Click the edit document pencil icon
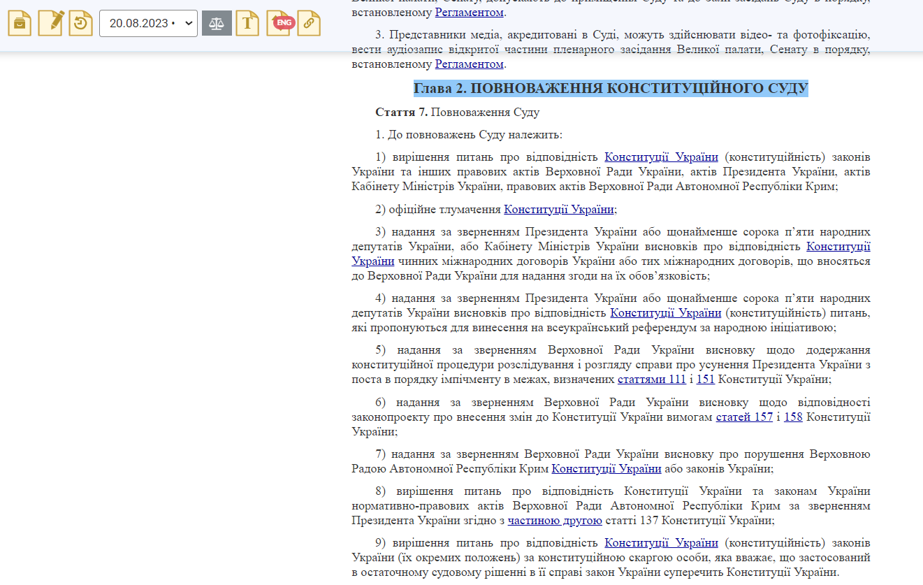The height and width of the screenshot is (585, 923). click(x=50, y=23)
